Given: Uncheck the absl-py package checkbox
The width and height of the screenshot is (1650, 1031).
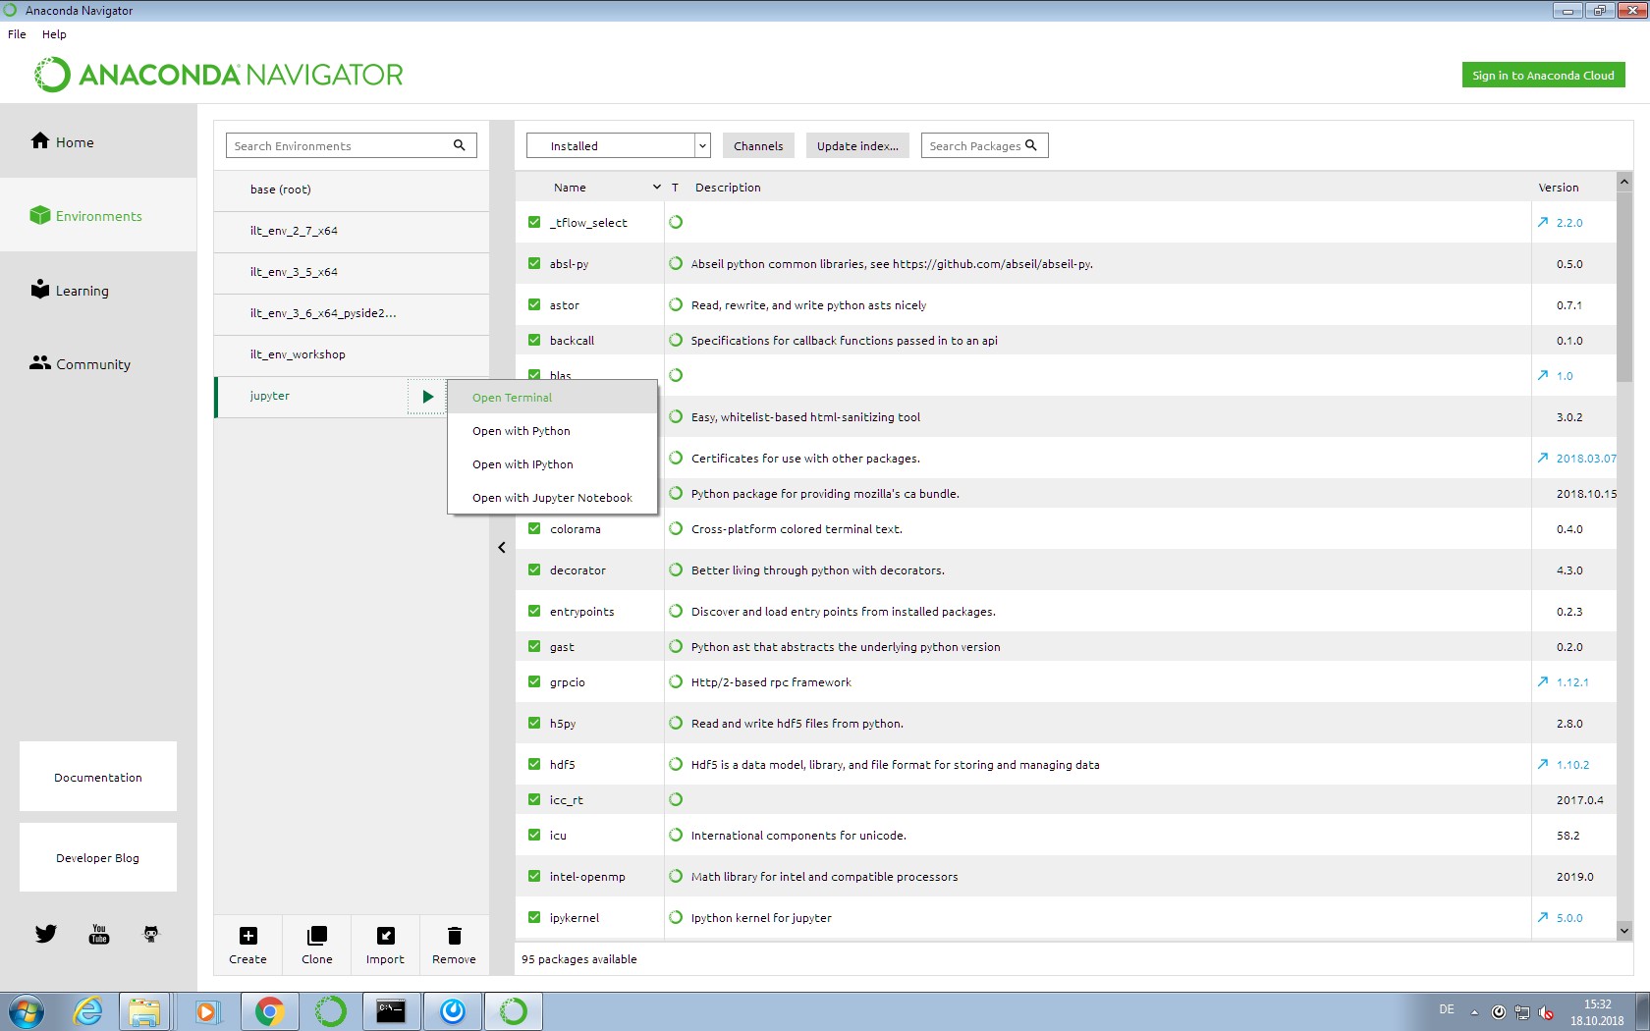Looking at the screenshot, I should click(534, 263).
